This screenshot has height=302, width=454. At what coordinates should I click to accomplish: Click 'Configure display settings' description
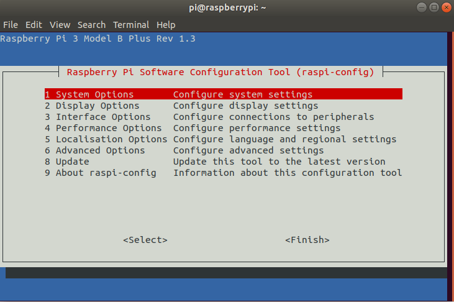tap(245, 106)
